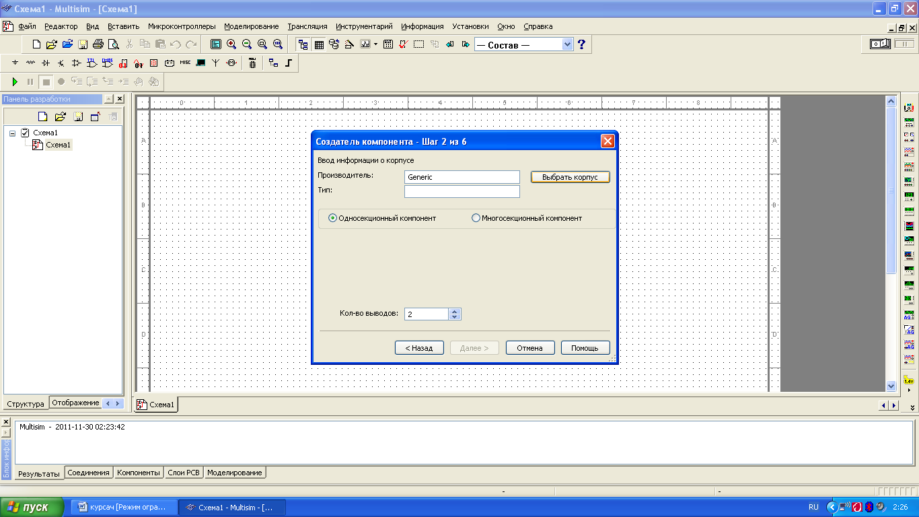Switch to the Компоненты bottom tab
This screenshot has height=517, width=919.
(x=139, y=473)
